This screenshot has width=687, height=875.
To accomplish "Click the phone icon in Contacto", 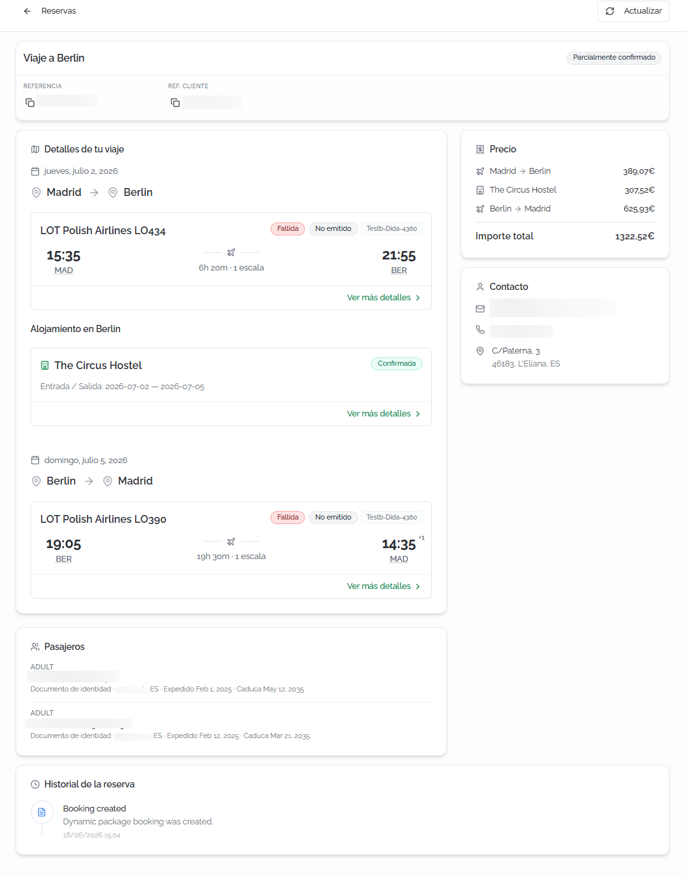I will click(480, 330).
